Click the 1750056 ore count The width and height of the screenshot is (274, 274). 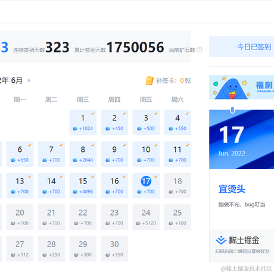click(135, 47)
